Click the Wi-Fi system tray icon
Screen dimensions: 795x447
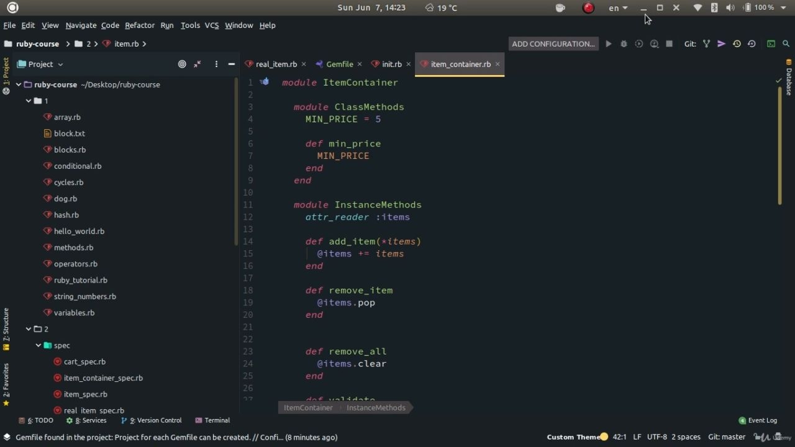697,7
